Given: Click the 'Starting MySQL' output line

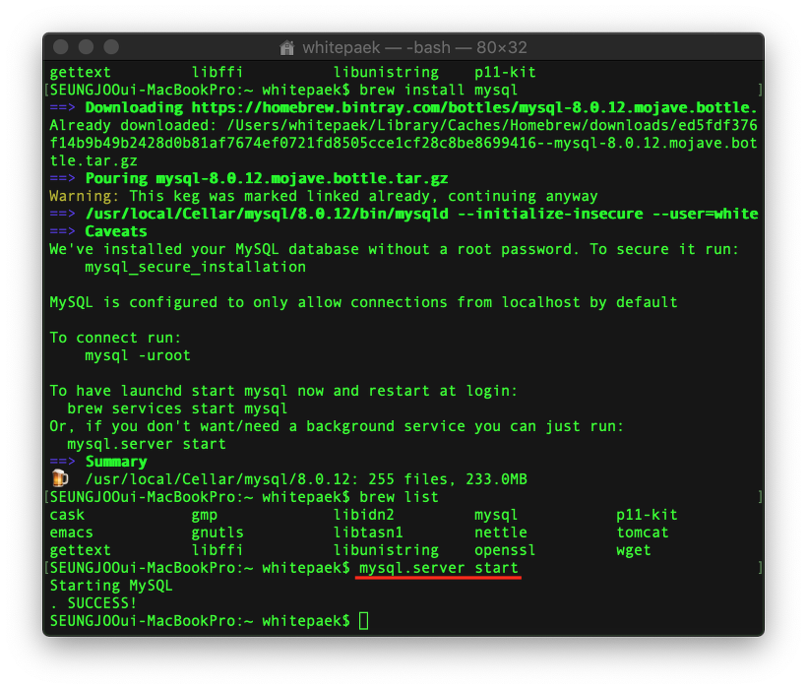Looking at the screenshot, I should tap(110, 586).
